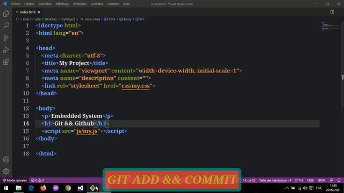Click the minimap code preview

[x=331, y=27]
